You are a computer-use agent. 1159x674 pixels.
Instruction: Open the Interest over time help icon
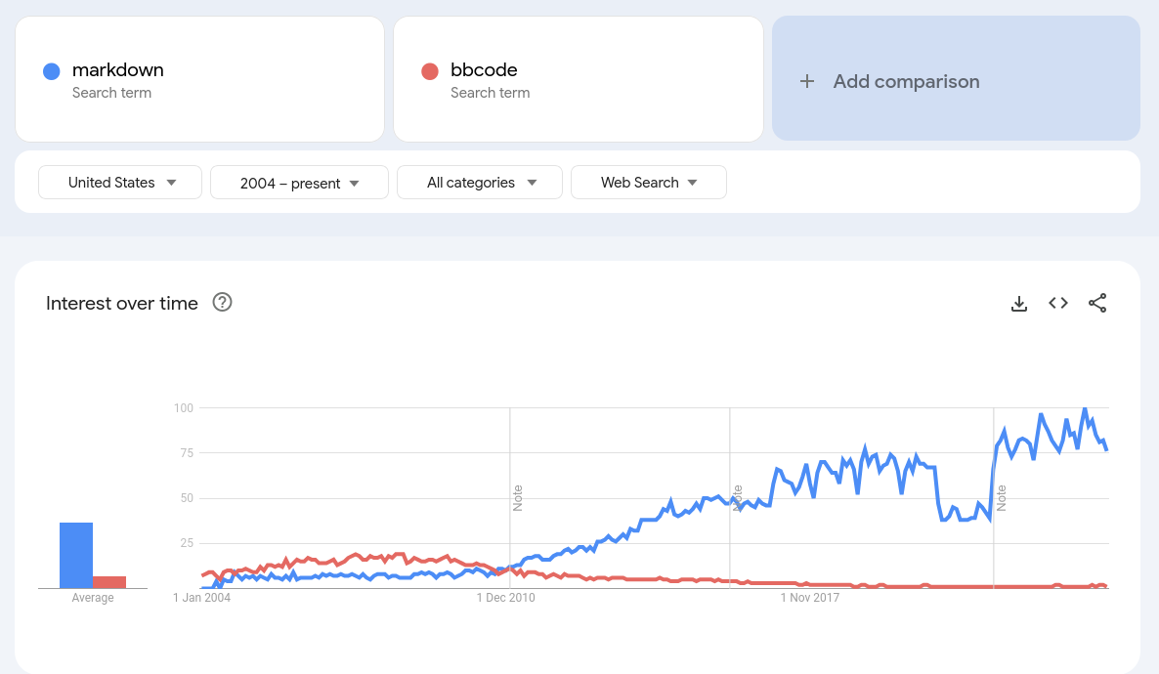223,303
